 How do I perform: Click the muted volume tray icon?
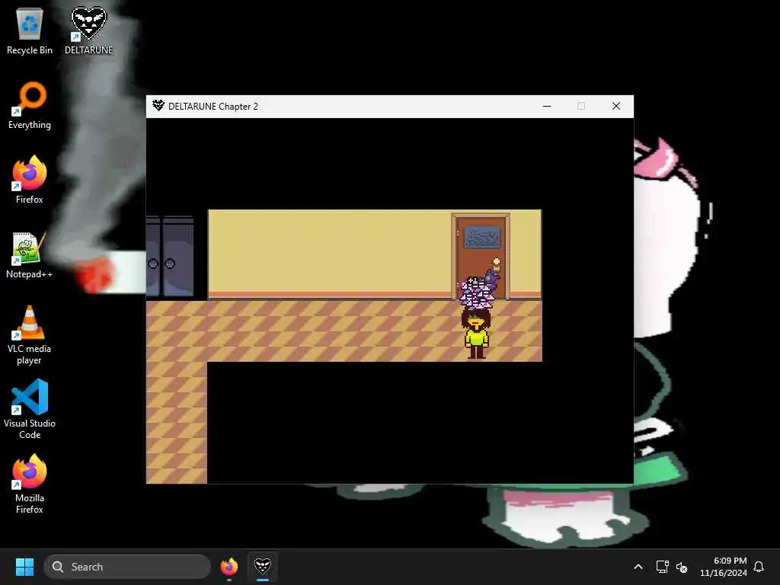pos(682,567)
